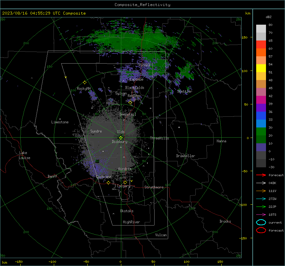Click the RockyMH label
Screen dimensions: 285x266
[x=84, y=89]
